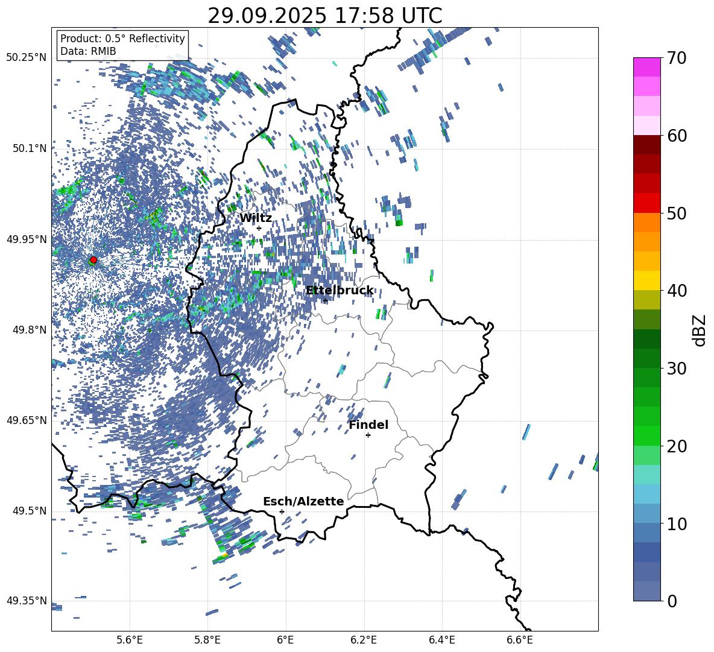Select the Findel city label
Image resolution: width=714 pixels, height=652 pixels.
point(368,425)
